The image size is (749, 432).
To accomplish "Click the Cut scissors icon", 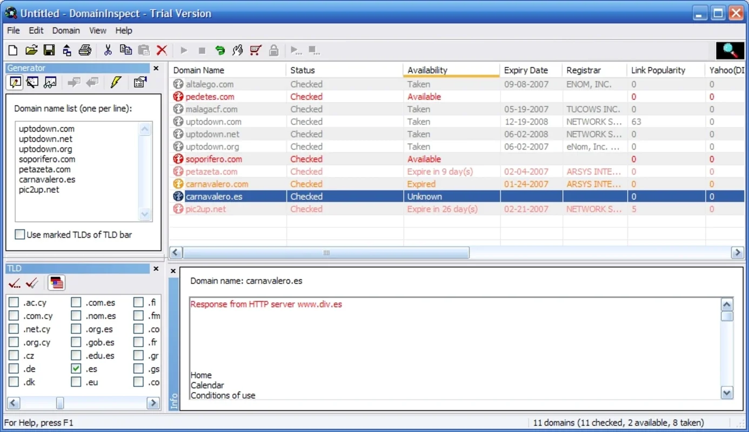I will tap(108, 51).
